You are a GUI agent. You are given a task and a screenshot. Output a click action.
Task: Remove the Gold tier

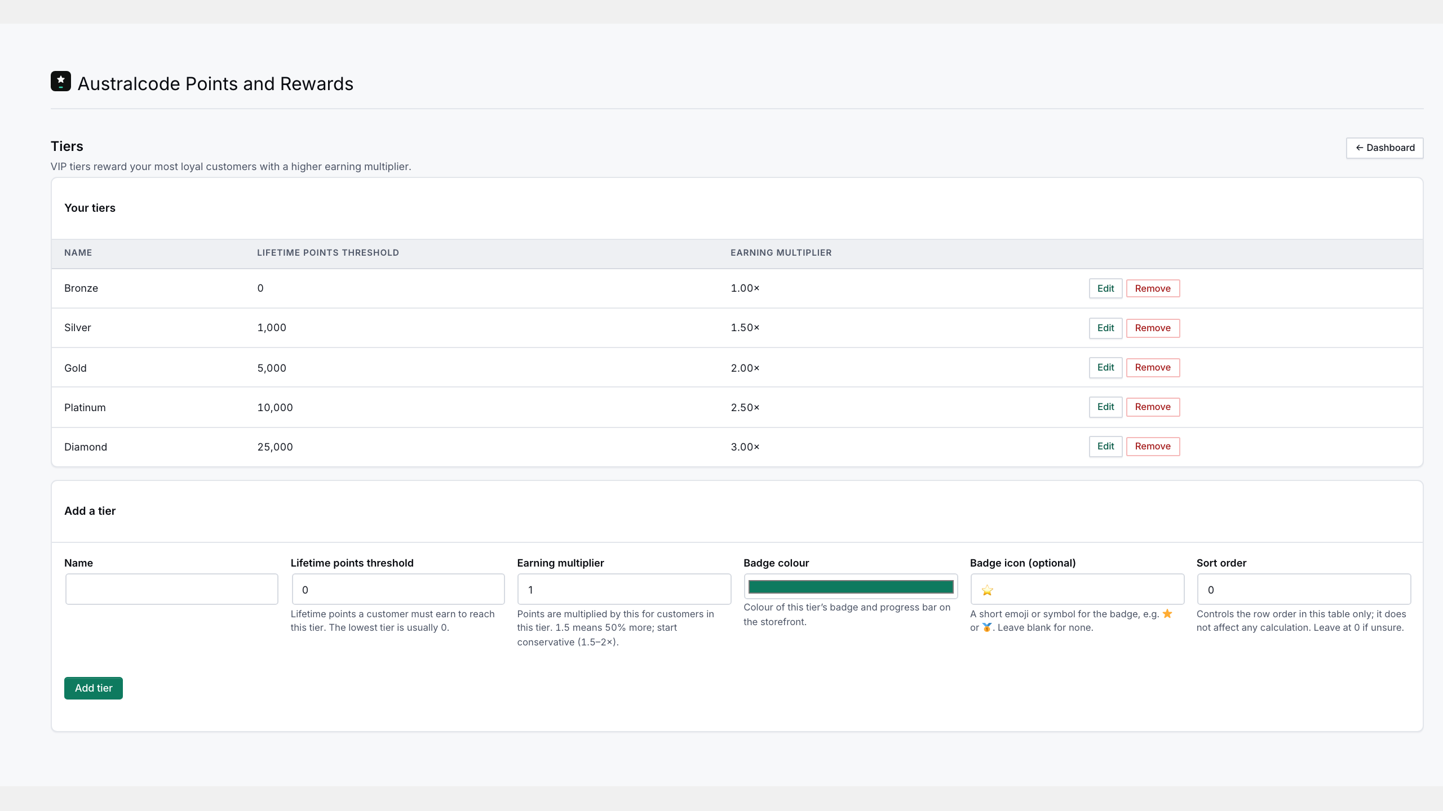click(1153, 367)
